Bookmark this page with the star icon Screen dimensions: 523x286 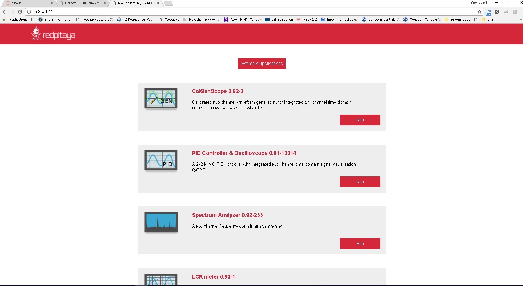pos(479,12)
